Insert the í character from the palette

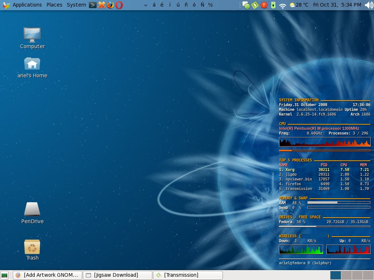click(x=170, y=5)
